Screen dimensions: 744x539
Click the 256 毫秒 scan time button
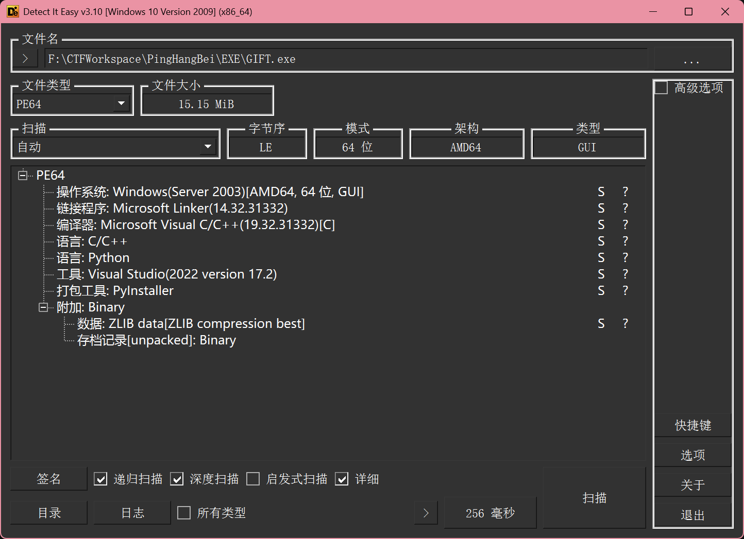pyautogui.click(x=490, y=513)
